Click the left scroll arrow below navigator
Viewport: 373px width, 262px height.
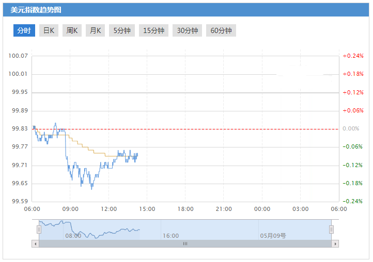35,243
